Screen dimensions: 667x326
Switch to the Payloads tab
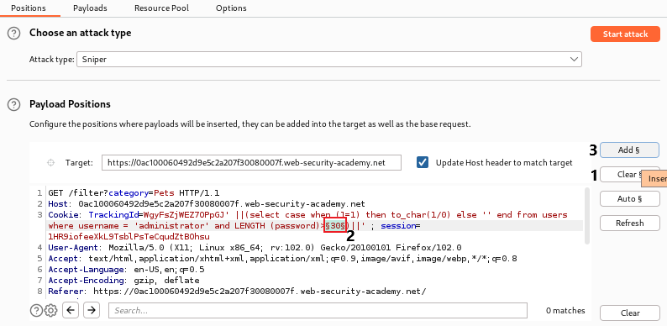pos(90,8)
